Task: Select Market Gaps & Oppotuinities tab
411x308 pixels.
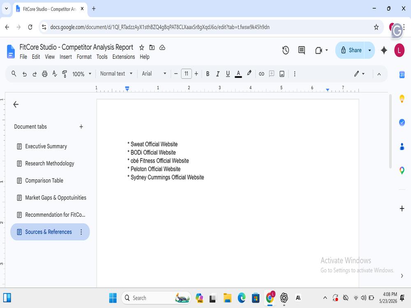Action: [x=50, y=198]
